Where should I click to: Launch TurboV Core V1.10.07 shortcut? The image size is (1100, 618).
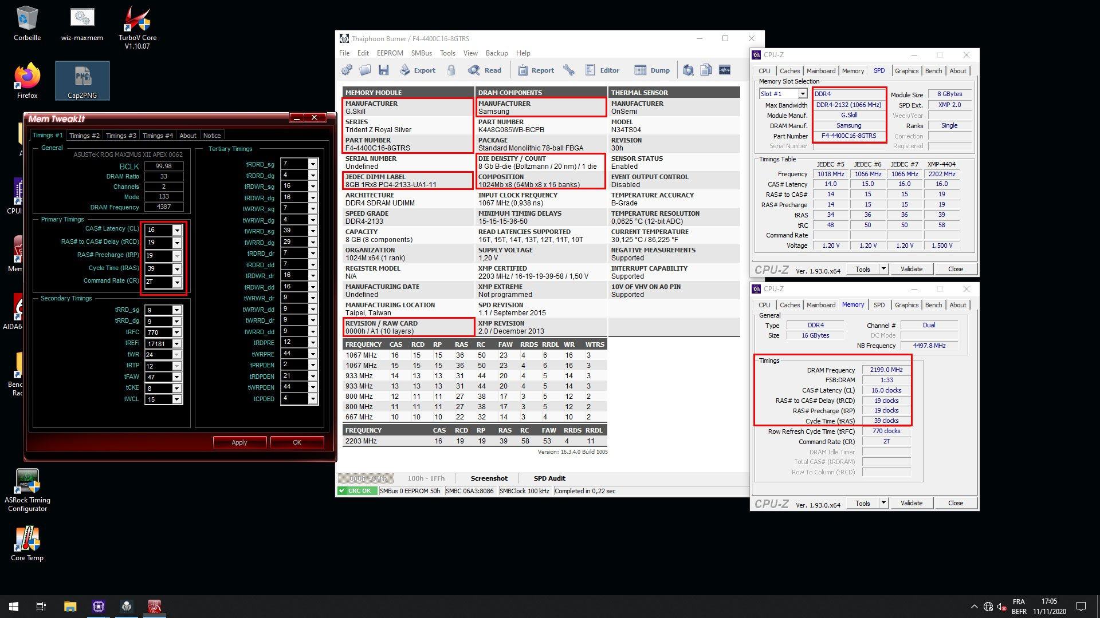click(x=137, y=27)
